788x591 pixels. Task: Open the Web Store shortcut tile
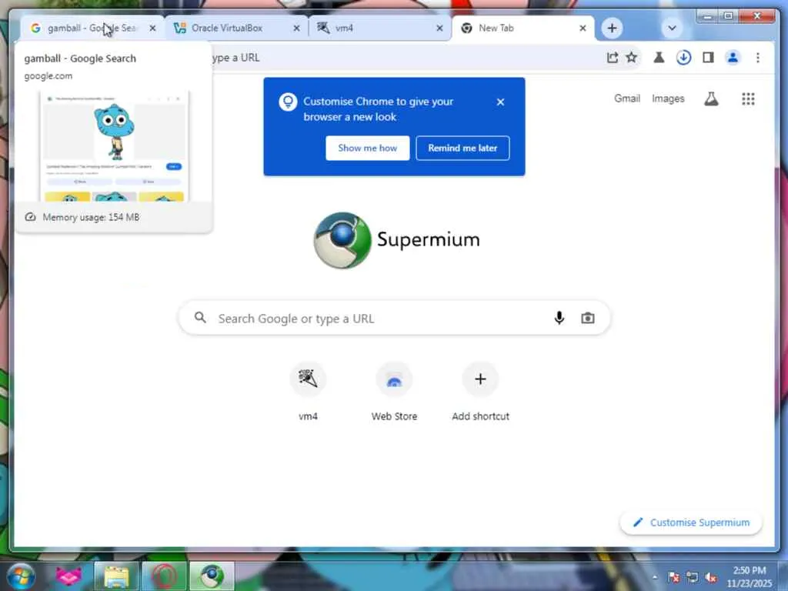click(395, 393)
